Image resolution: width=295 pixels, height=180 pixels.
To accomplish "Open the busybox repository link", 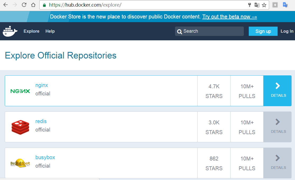I will (x=45, y=158).
